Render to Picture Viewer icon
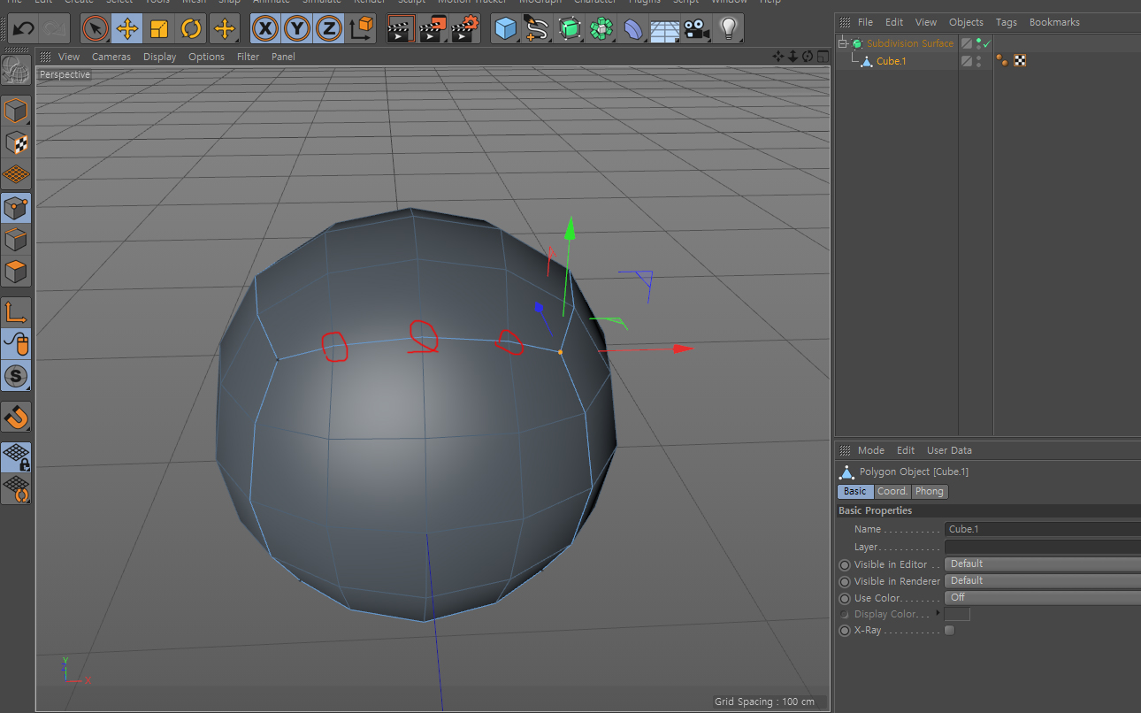This screenshot has height=713, width=1141. click(x=433, y=28)
